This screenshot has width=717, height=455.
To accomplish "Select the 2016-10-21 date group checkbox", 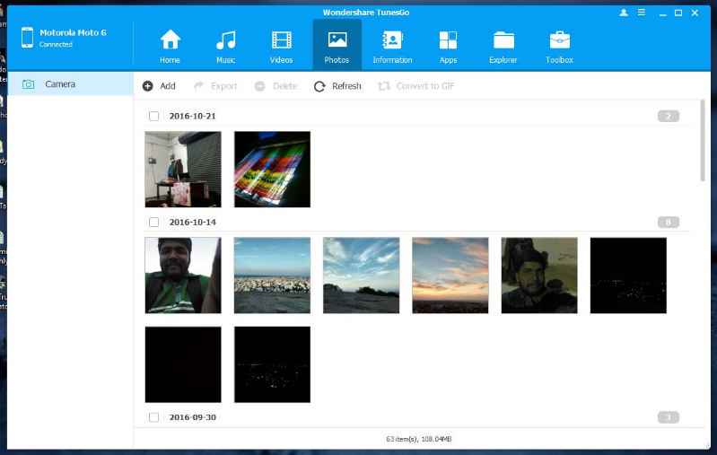I will click(153, 116).
